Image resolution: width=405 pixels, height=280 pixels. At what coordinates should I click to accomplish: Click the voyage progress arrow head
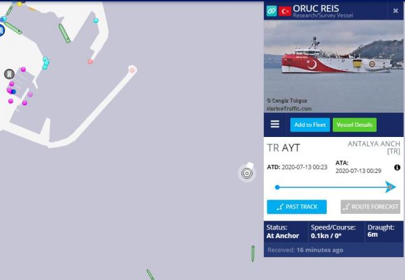(391, 187)
